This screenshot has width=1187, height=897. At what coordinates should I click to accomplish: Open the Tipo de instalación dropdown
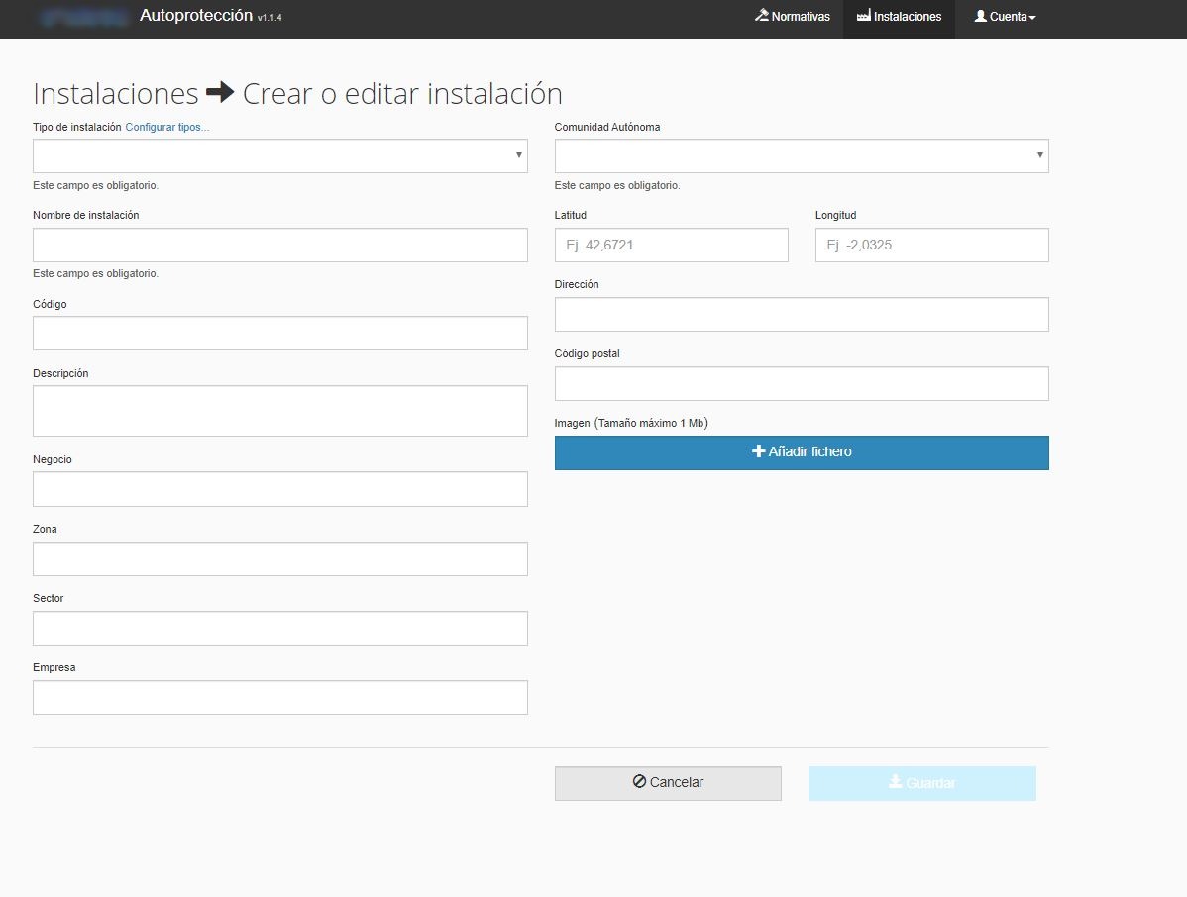tap(279, 156)
